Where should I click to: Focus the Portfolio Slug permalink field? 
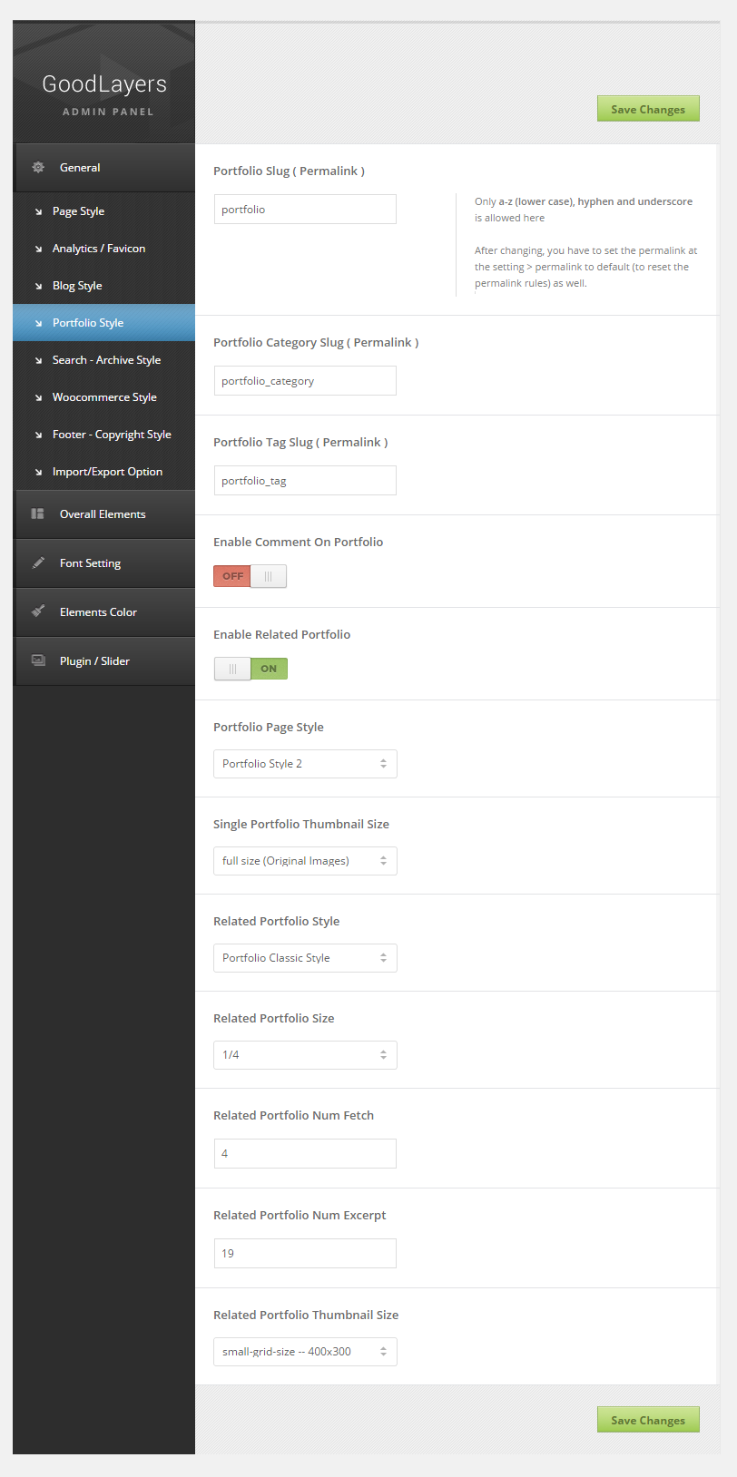pyautogui.click(x=305, y=210)
